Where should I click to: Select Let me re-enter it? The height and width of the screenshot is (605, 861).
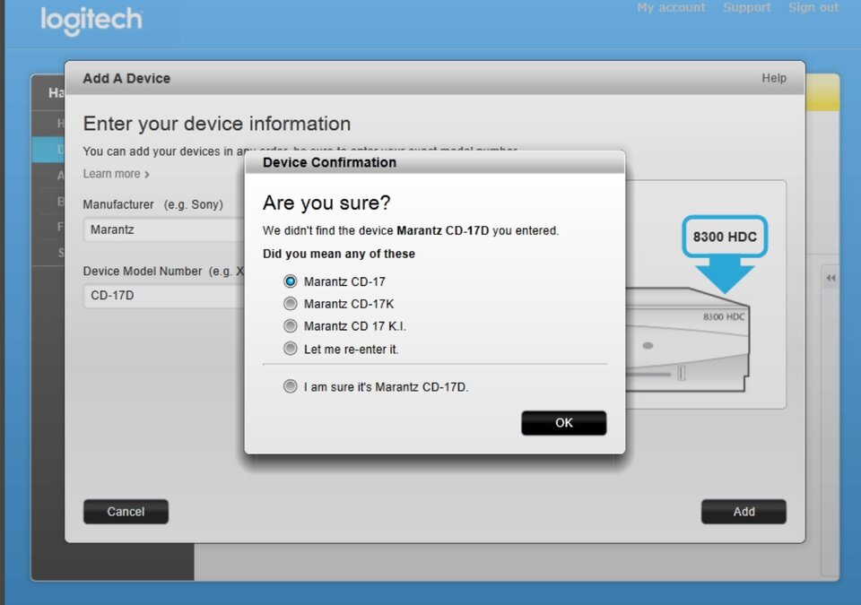point(290,349)
